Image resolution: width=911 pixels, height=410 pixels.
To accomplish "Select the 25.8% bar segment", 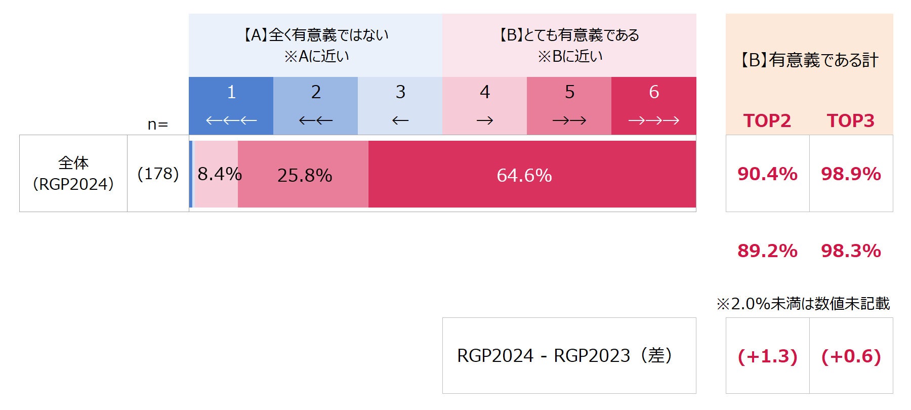I will (303, 174).
